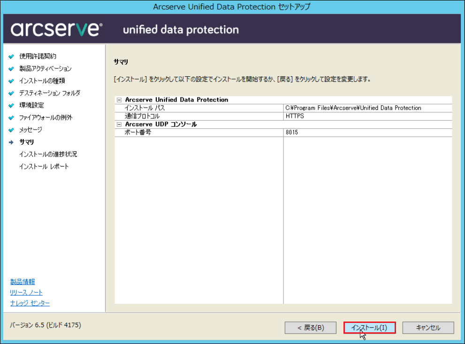Image resolution: width=465 pixels, height=344 pixels.
Task: Cancel setup with the キャンセル button
Action: coord(428,328)
